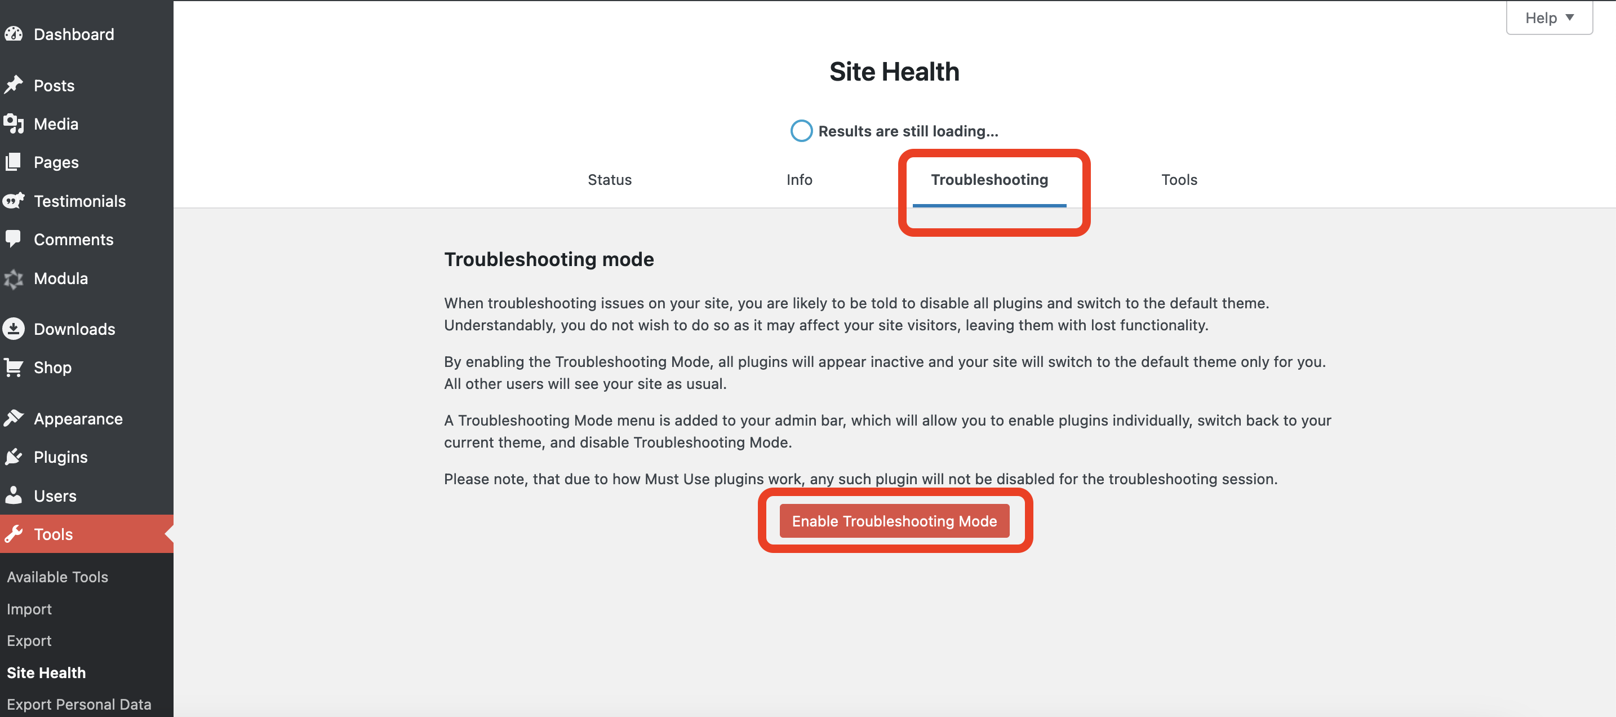This screenshot has width=1616, height=717.
Task: Switch to the Status tab
Action: pos(609,180)
